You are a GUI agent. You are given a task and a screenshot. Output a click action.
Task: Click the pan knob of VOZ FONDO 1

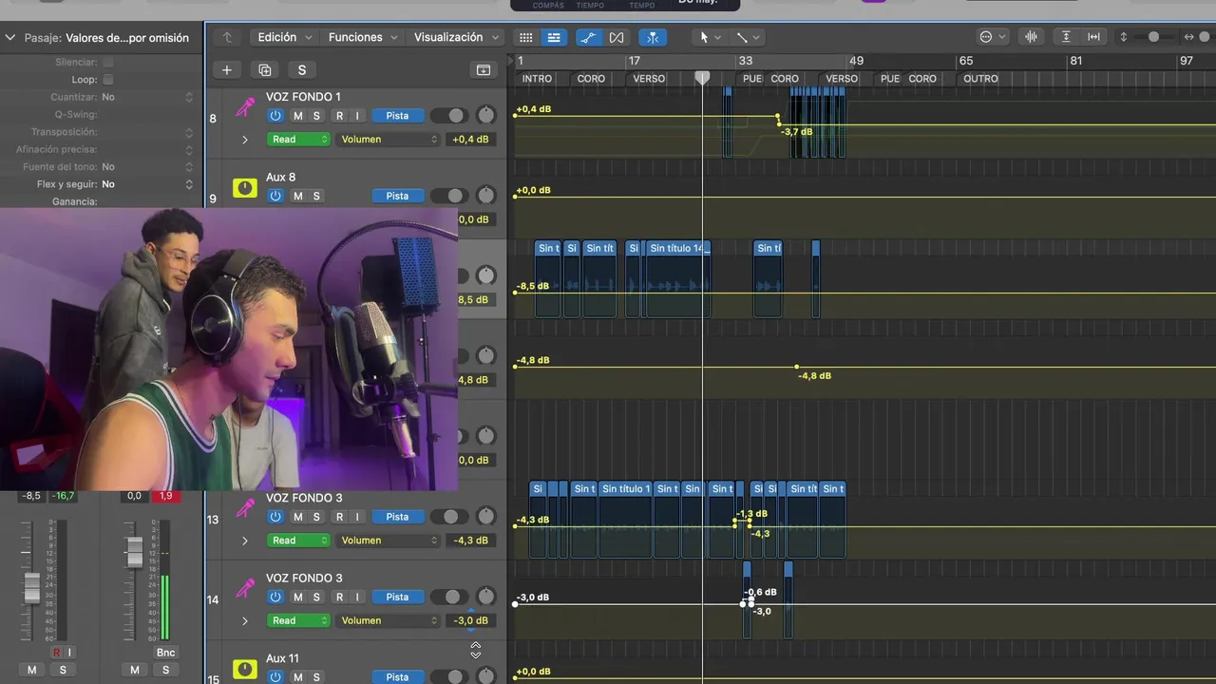[486, 115]
